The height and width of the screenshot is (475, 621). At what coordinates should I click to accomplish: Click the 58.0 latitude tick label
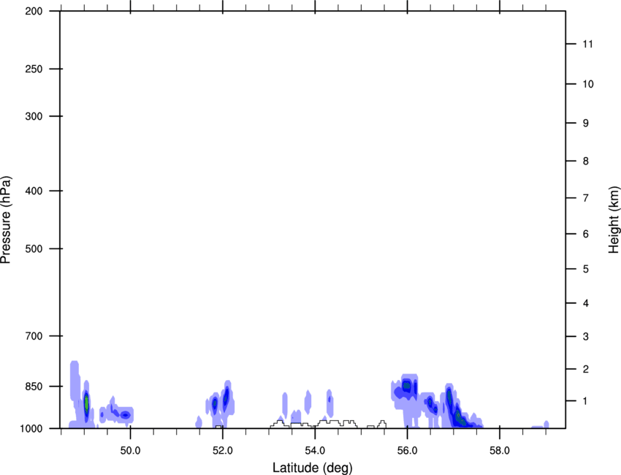point(500,450)
